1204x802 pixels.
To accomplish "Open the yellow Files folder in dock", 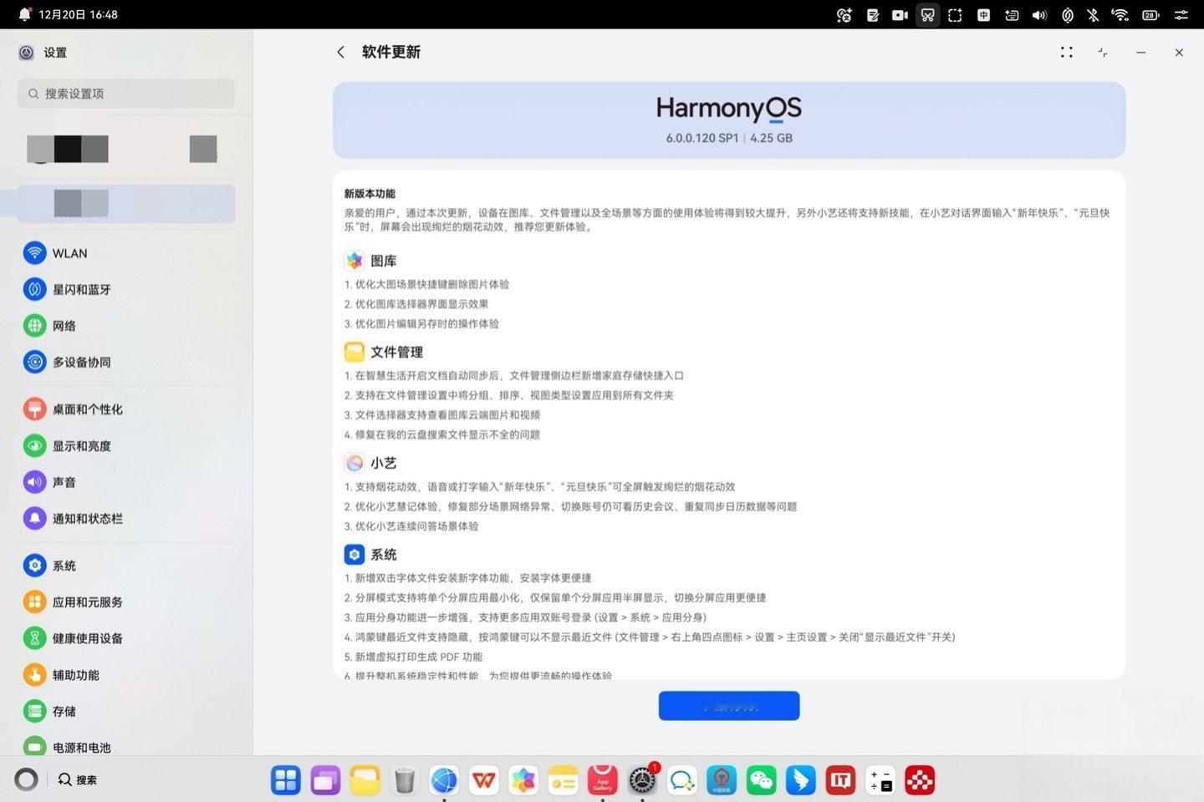I will pos(365,780).
